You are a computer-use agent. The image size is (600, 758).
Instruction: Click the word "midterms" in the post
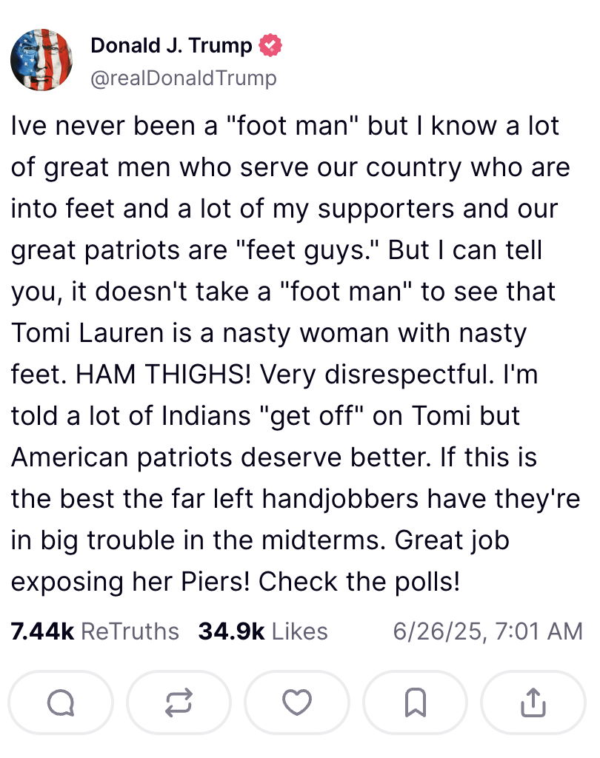click(343, 540)
